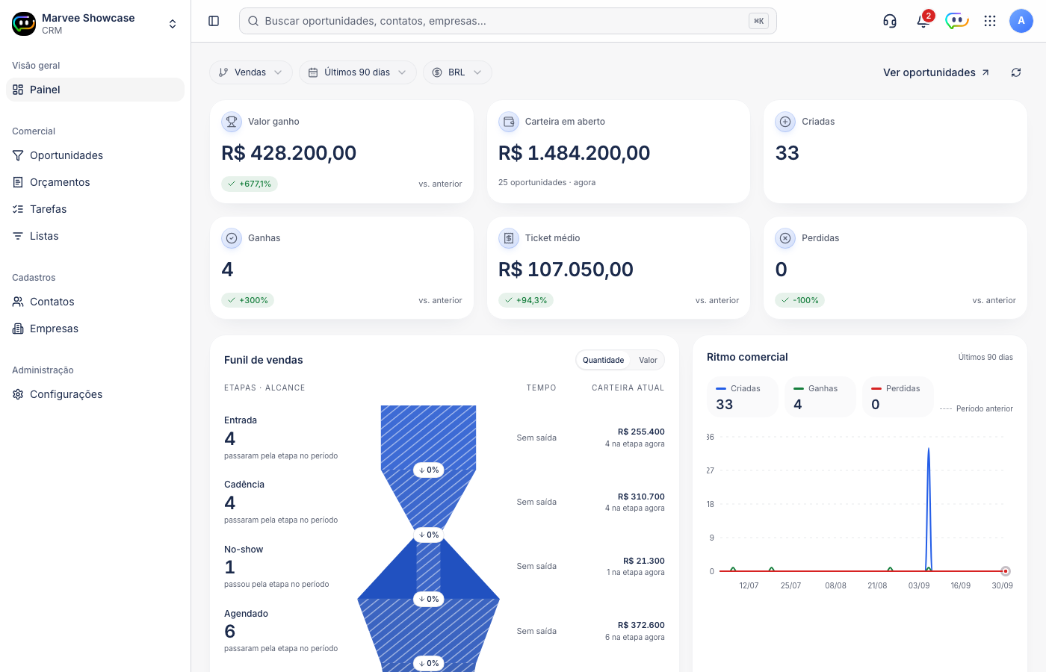
Task: Click the Entrada funnel stage segment
Action: point(428,438)
